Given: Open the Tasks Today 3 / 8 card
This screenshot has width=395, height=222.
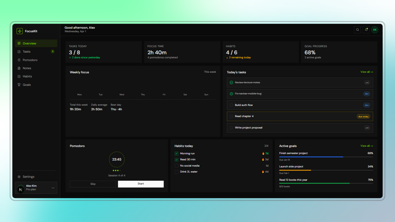Looking at the screenshot, I should tap(103, 52).
